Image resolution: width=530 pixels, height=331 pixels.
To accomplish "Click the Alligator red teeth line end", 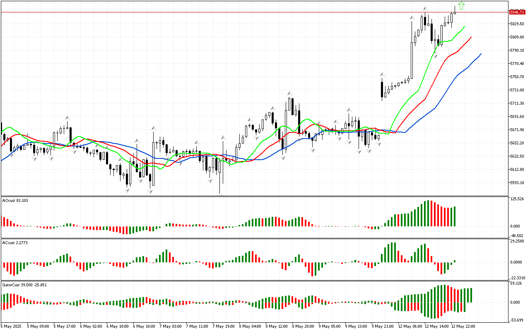I will (471, 38).
